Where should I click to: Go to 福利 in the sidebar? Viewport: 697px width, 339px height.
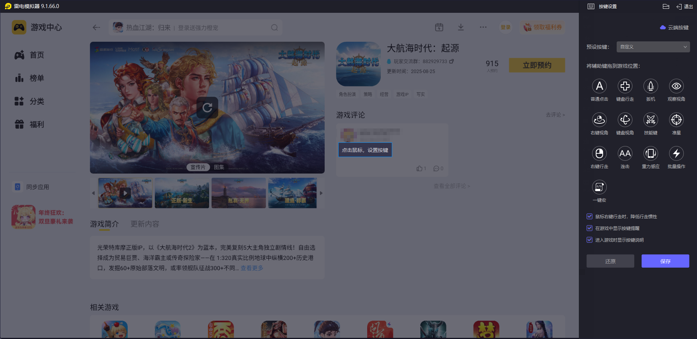click(x=29, y=124)
